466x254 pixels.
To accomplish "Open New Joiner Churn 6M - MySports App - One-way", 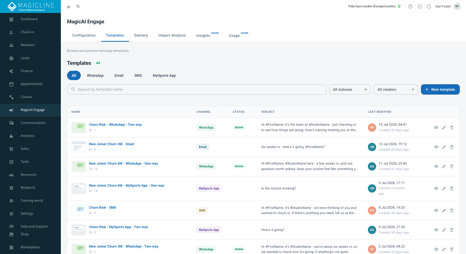I will [x=127, y=186].
